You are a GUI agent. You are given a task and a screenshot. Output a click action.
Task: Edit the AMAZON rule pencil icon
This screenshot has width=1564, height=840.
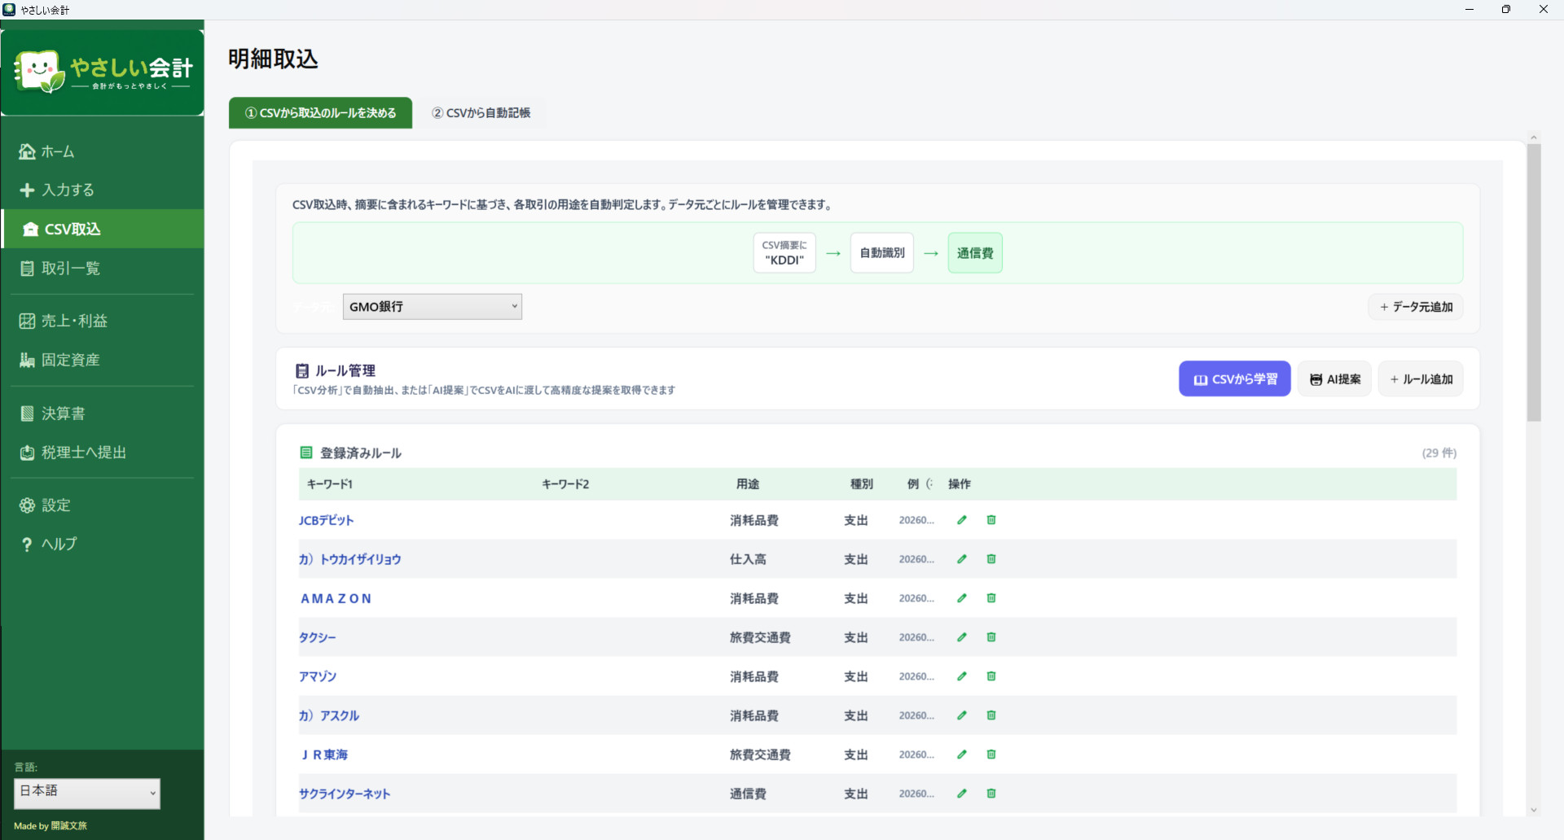point(962,598)
